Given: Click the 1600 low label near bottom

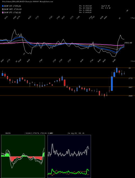Looking at the screenshot, I should coord(114,61).
